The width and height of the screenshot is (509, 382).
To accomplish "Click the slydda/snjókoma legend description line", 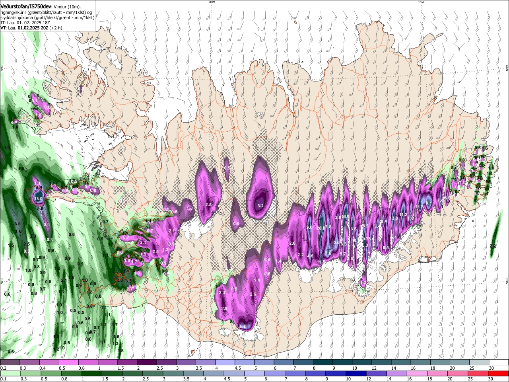I will click(47, 18).
